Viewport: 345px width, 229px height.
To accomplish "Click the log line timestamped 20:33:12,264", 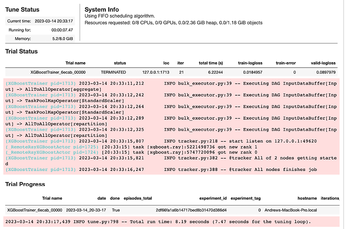I will coord(171,109).
